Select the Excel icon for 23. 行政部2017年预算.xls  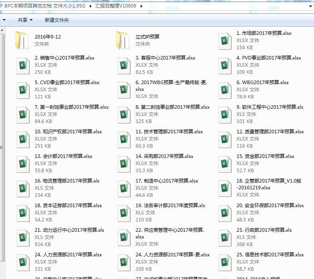click(x=225, y=238)
